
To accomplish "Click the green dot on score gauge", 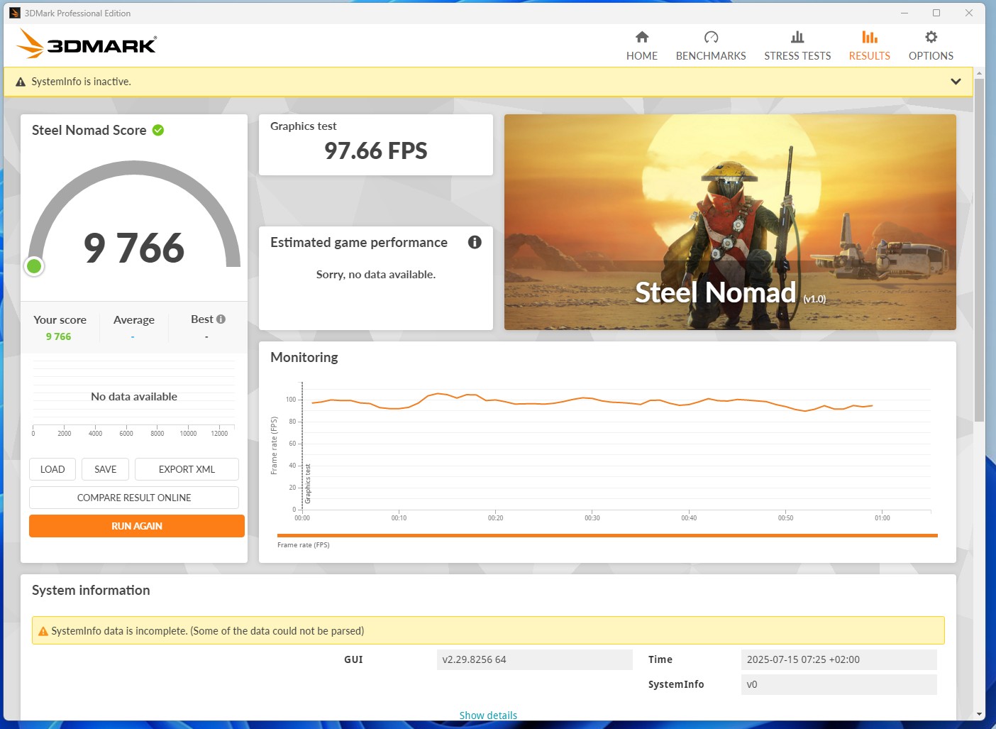I will [x=33, y=266].
